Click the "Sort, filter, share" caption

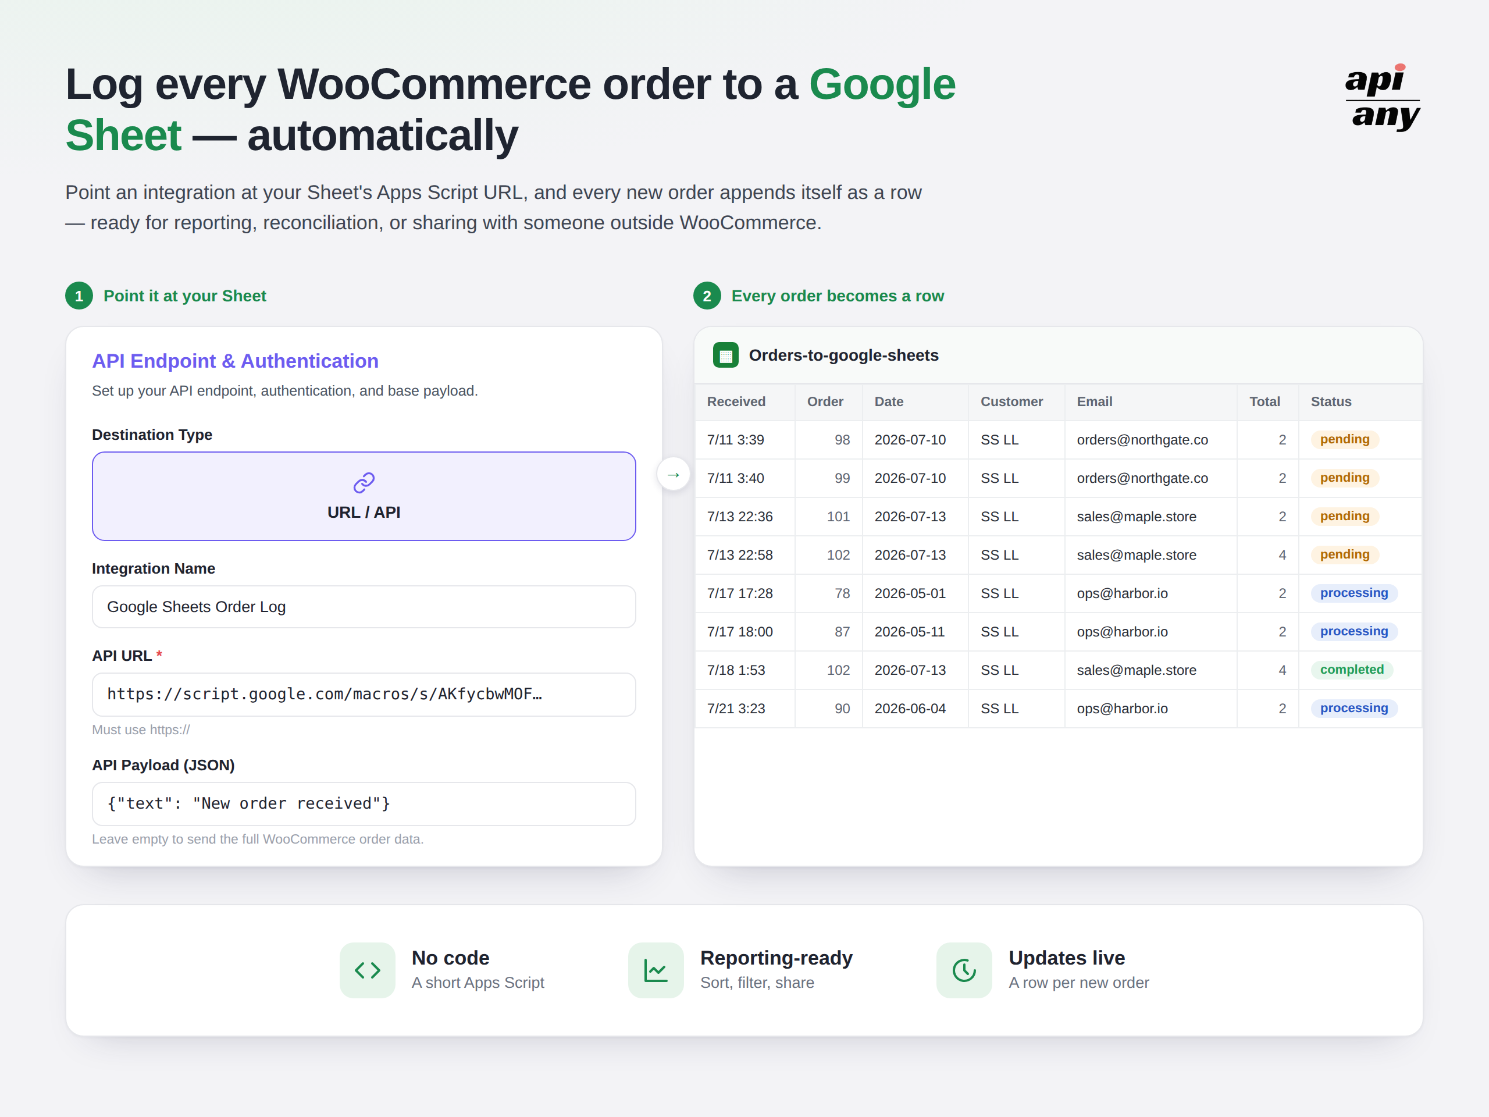(757, 983)
